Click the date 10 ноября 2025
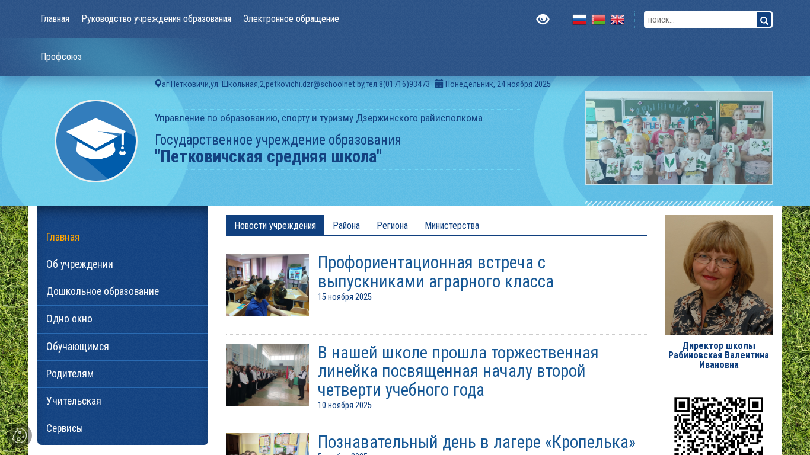The width and height of the screenshot is (810, 455). (x=345, y=405)
